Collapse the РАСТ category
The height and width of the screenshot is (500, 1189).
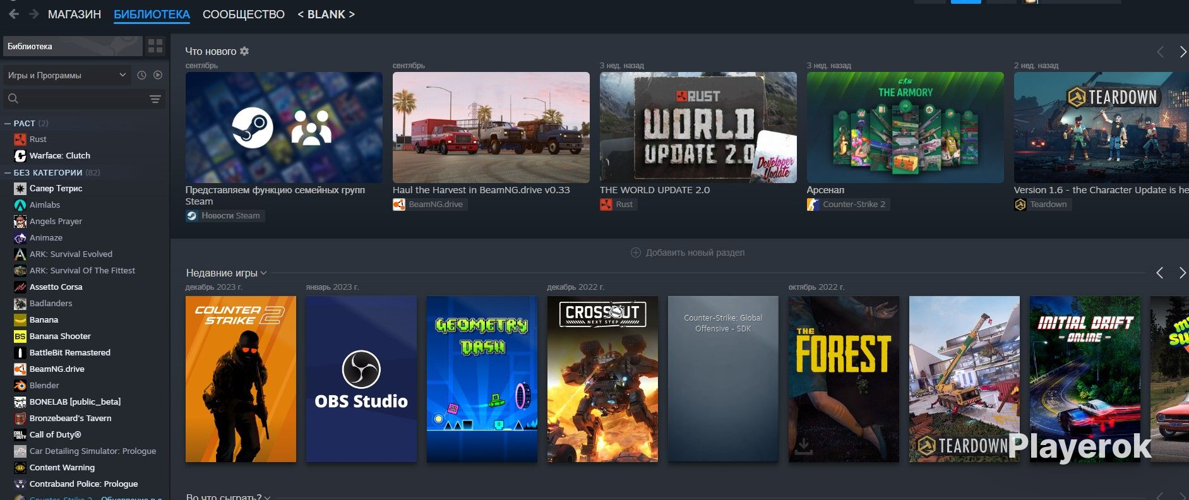(8, 124)
